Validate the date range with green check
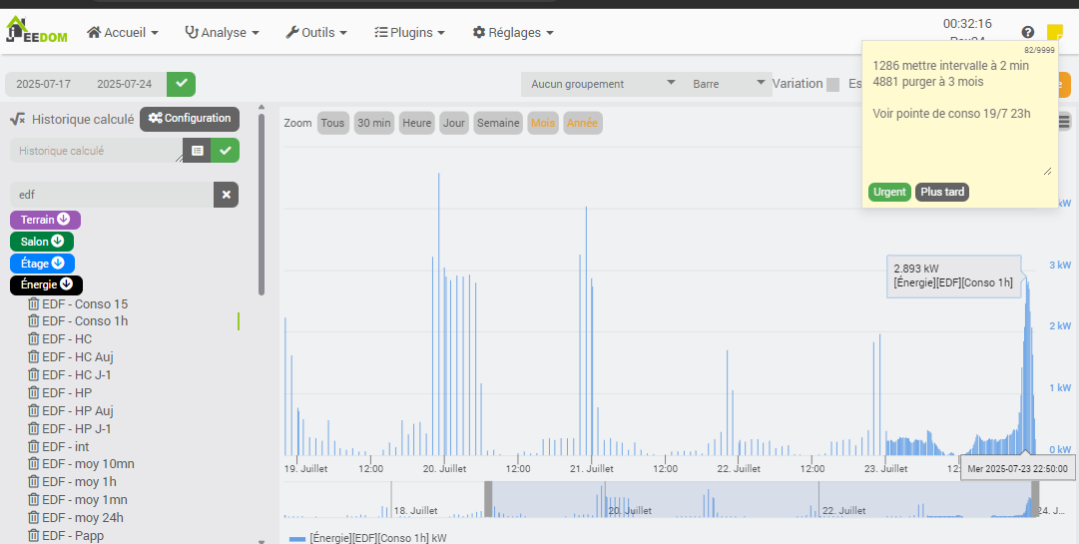 [181, 84]
